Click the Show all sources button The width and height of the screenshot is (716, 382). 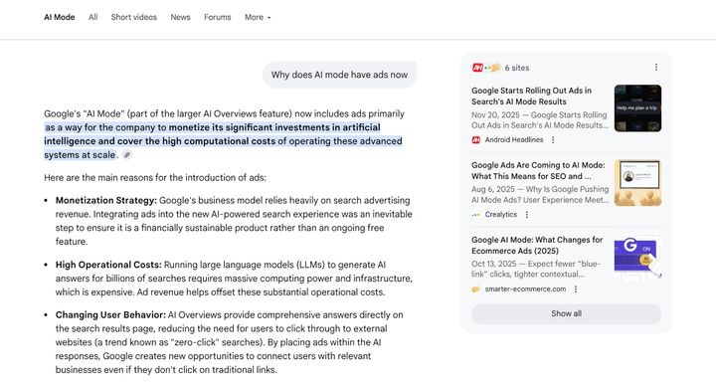(566, 314)
